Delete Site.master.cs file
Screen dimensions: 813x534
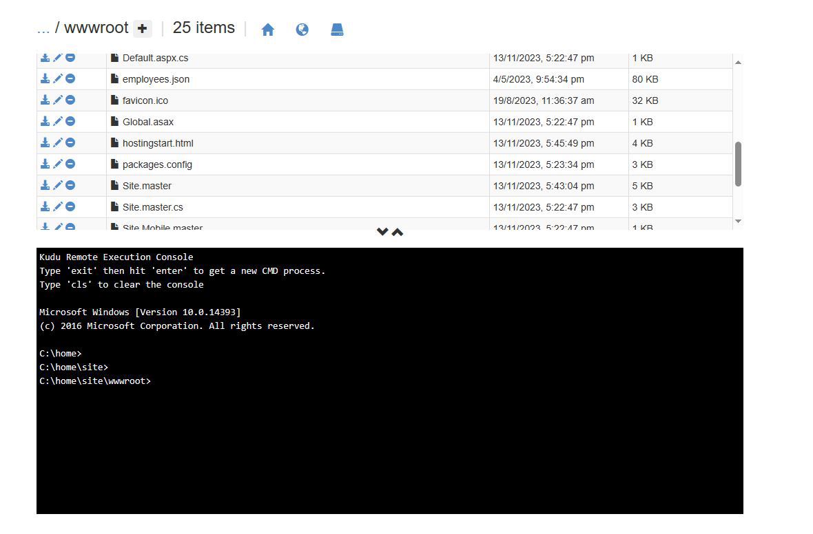coord(70,206)
